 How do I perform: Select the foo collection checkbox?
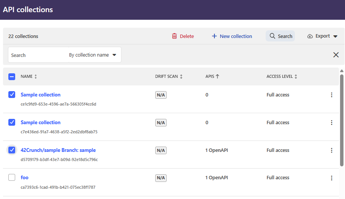click(x=12, y=177)
